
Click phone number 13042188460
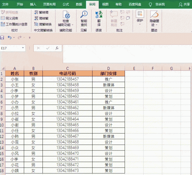click(x=67, y=96)
